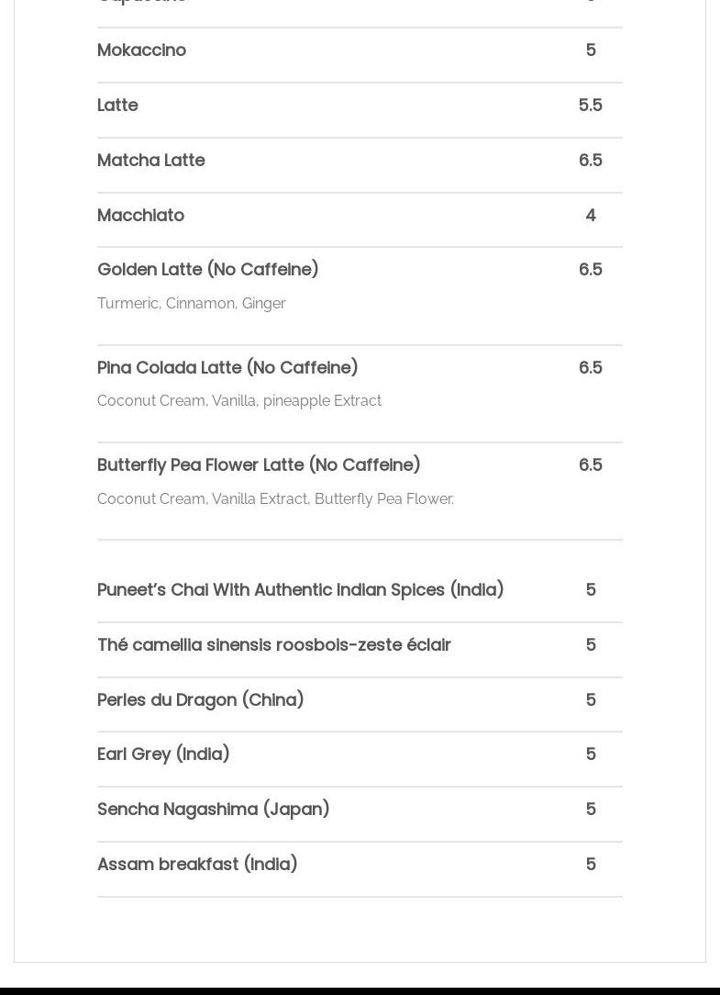Click the Macchiato drink title
Screen dimensions: 720x995
140,216
